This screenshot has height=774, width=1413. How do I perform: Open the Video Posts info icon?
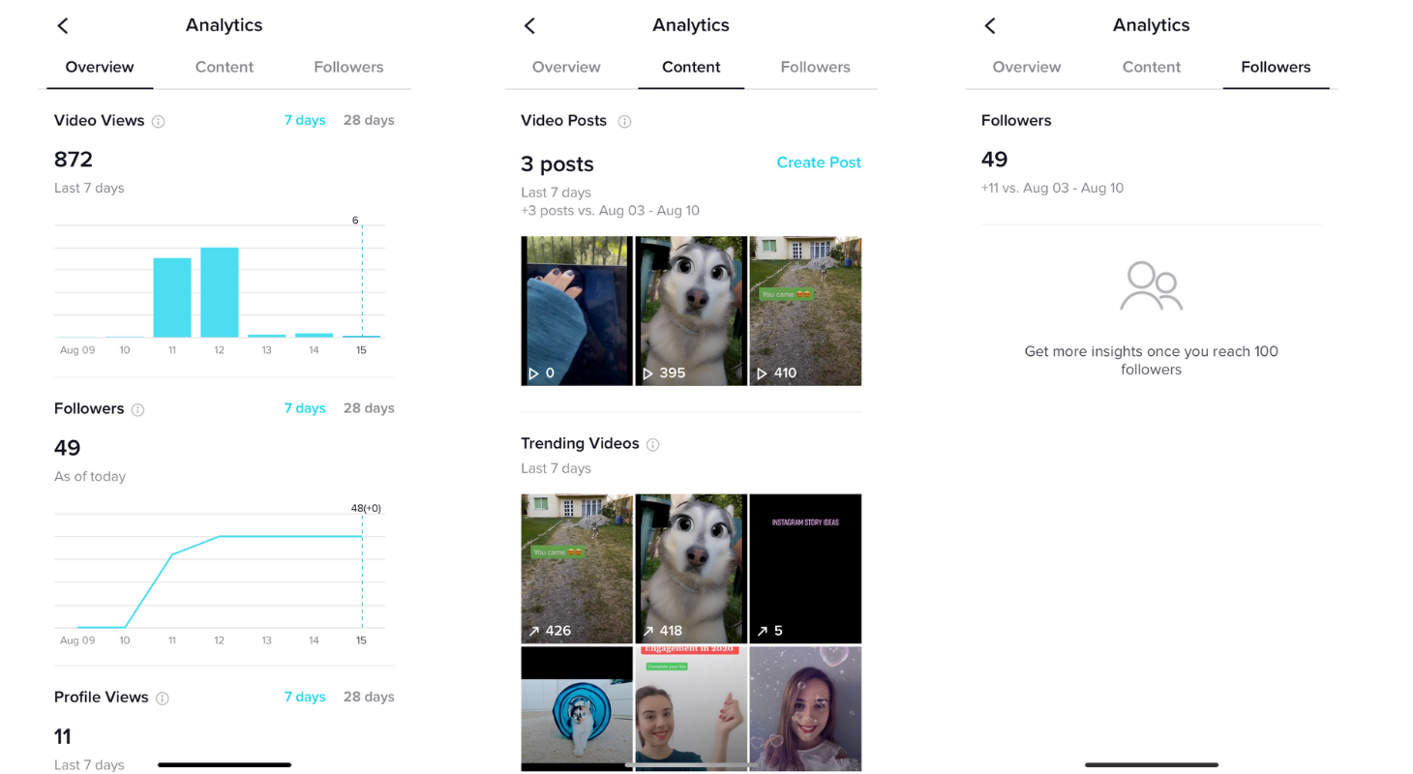click(x=624, y=121)
